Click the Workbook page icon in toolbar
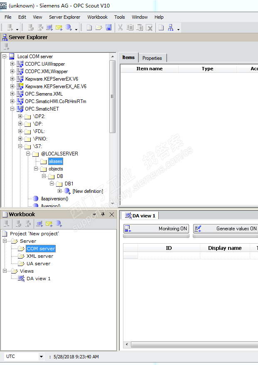 pos(161,27)
